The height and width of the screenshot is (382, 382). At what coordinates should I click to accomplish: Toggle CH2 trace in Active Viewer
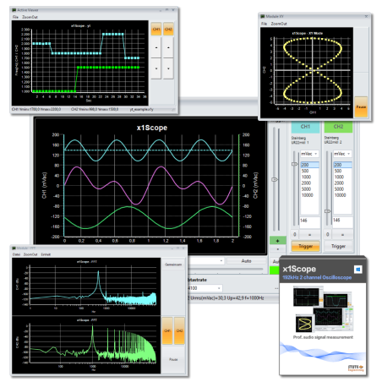point(168,29)
